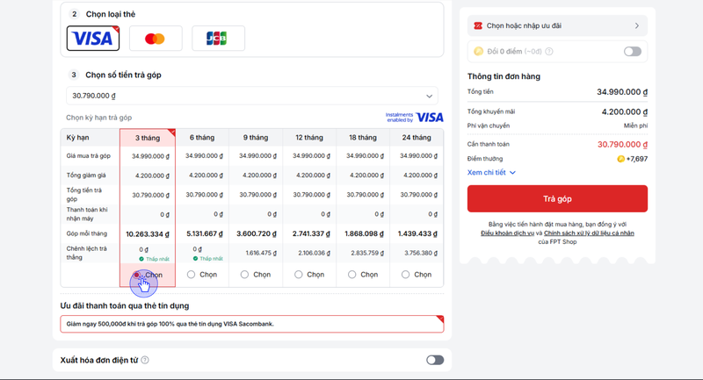The height and width of the screenshot is (380, 703).
Task: Click monthly payment 2.741.337 ₫
Action: click(311, 233)
